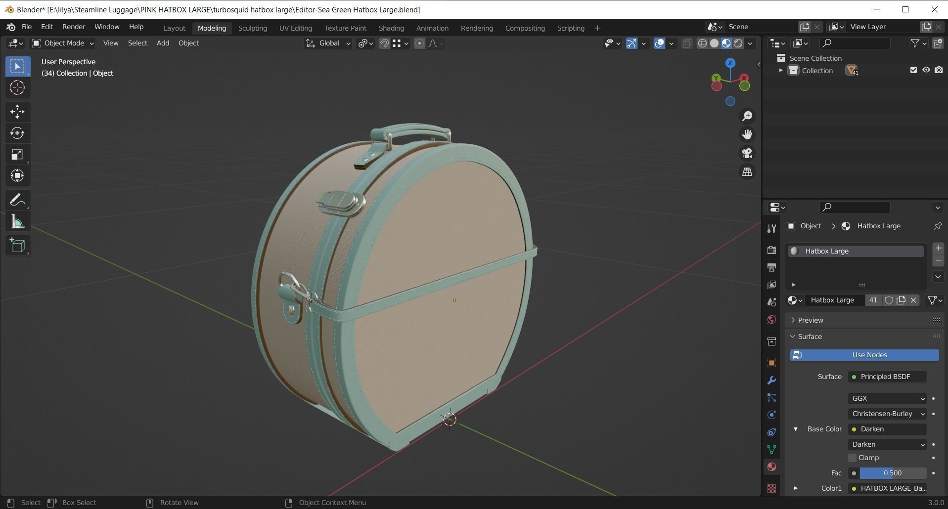Enable the Clamp checkbox
Screen dimensions: 948x509
point(852,458)
